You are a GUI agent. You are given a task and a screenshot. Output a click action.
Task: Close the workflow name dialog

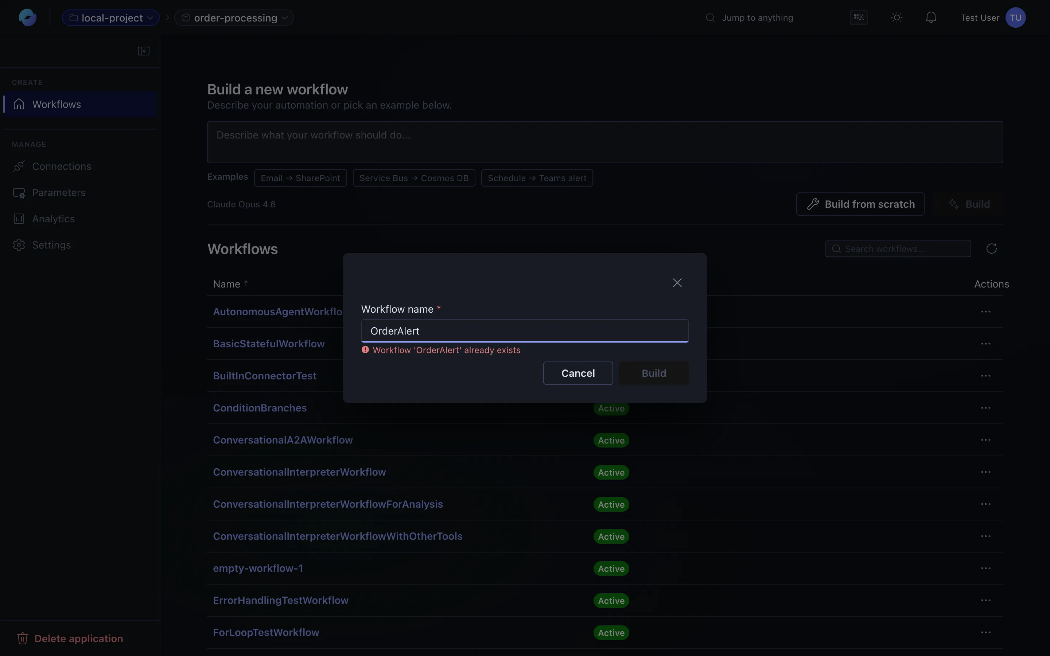(677, 283)
